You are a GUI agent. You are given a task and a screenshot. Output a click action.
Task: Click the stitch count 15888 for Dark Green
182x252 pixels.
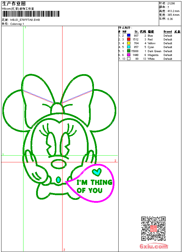[x=135, y=51]
